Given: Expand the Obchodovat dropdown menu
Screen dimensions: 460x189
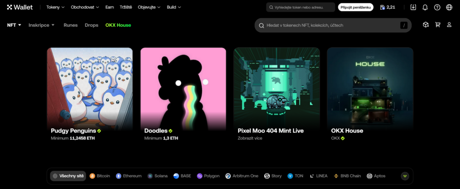Looking at the screenshot, I should [85, 7].
